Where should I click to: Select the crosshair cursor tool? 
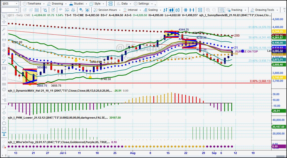(x=4, y=22)
